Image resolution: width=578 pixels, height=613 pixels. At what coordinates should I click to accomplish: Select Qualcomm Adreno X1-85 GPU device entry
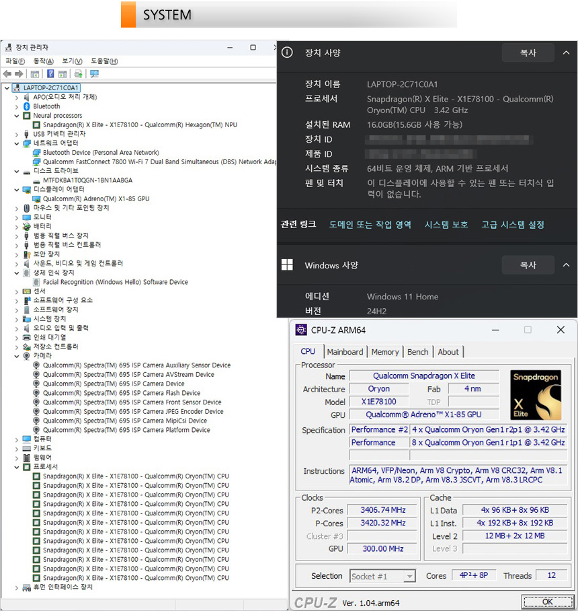pos(95,199)
